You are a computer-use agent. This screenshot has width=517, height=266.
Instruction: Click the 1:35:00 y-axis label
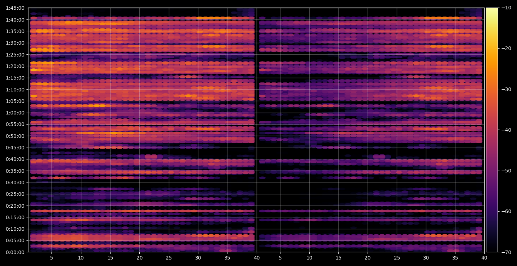pos(15,31)
